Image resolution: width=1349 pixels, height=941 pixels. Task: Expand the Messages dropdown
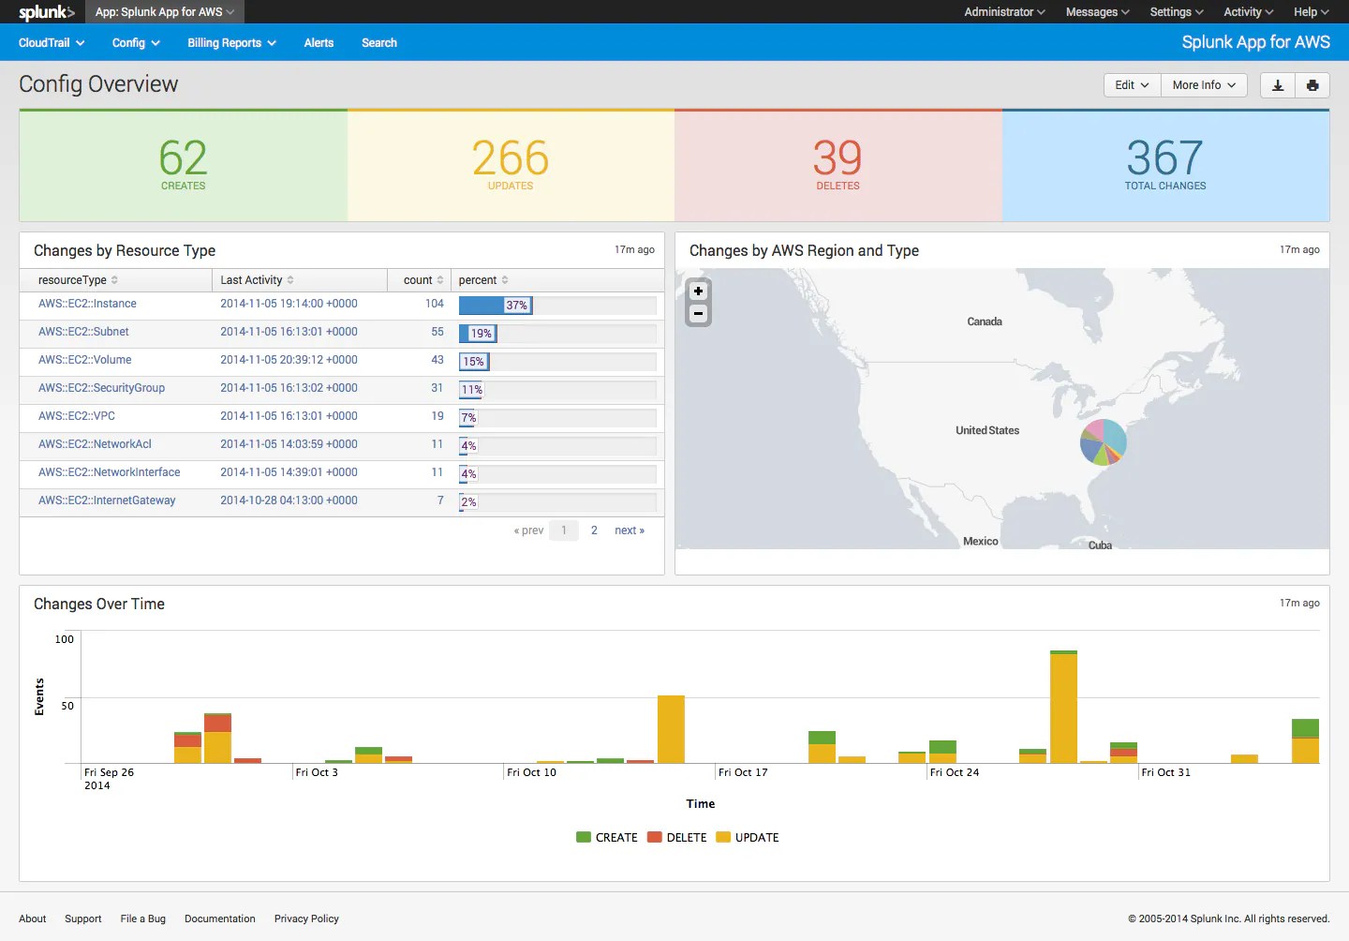point(1097,12)
